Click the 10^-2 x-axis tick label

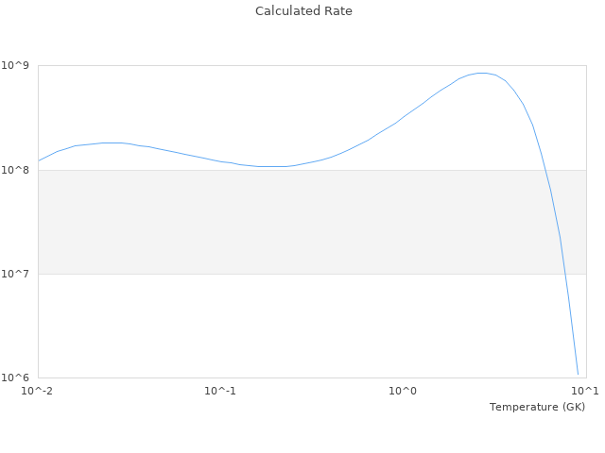click(38, 391)
